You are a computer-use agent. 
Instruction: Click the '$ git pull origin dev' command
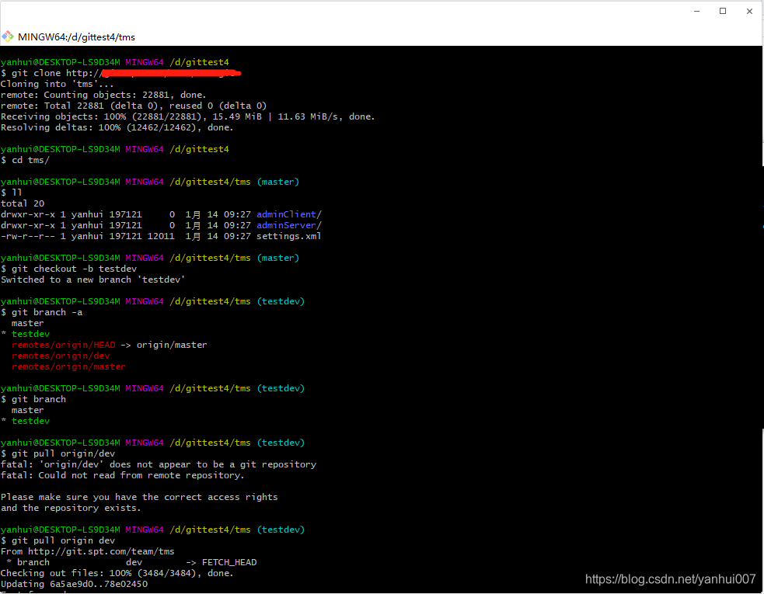pos(58,540)
